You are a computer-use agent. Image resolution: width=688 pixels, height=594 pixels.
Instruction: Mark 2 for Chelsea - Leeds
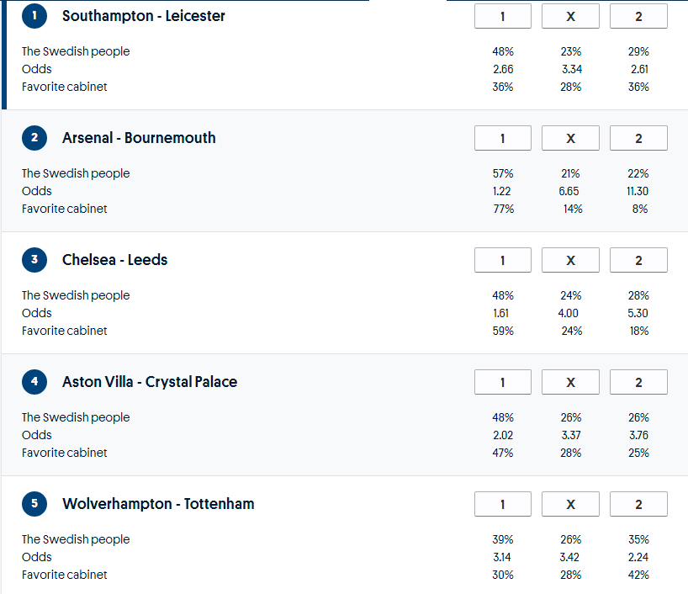(638, 260)
